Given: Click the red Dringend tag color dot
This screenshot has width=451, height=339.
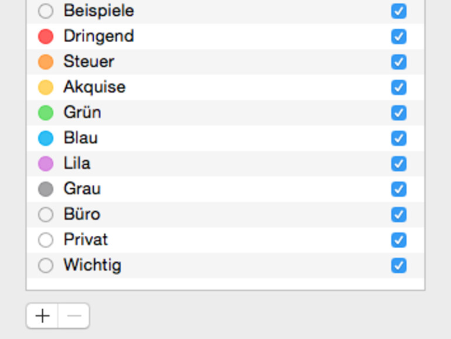Looking at the screenshot, I should 46,36.
